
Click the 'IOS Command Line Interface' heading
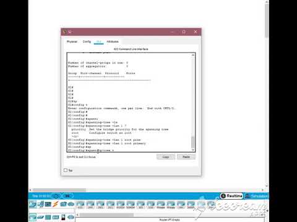pyautogui.click(x=131, y=49)
